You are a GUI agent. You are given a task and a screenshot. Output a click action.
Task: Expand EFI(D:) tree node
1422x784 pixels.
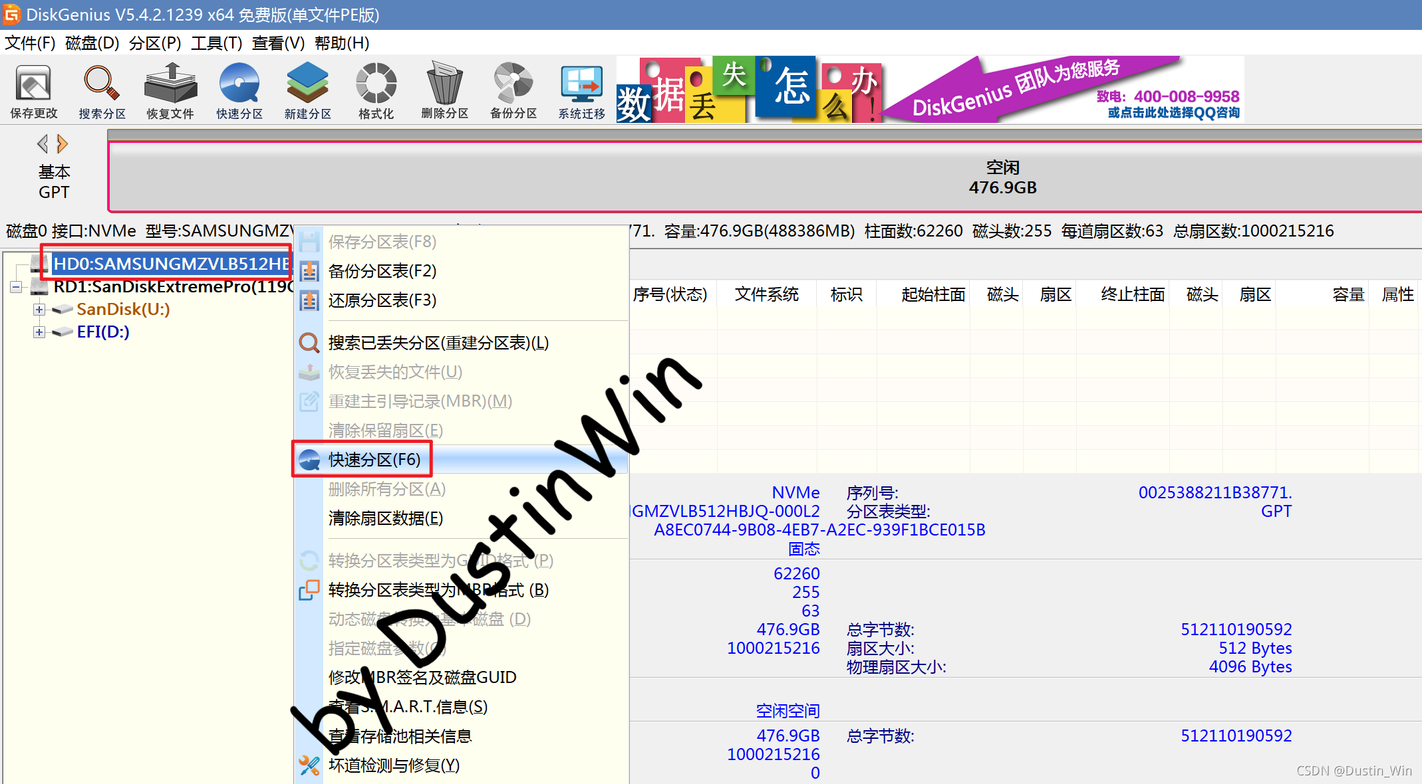39,332
